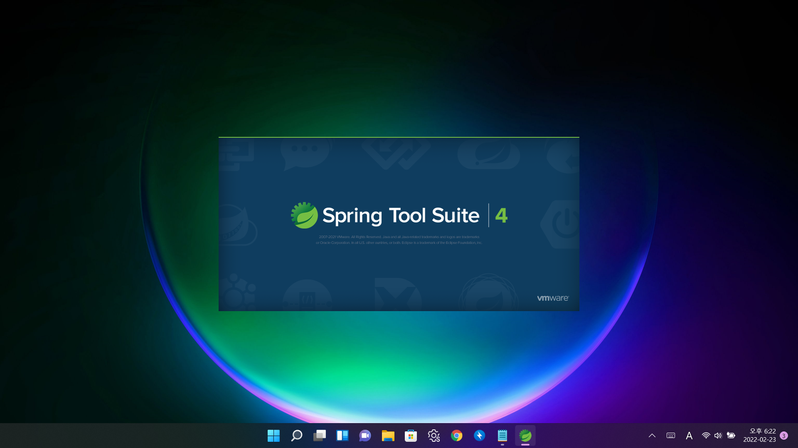Open the taskbar Search magnifier
The height and width of the screenshot is (448, 798).
(296, 436)
